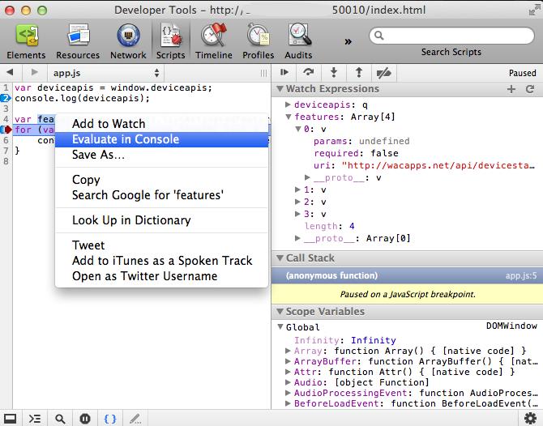Show the console drawer
This screenshot has height=426, width=543.
pos(35,419)
